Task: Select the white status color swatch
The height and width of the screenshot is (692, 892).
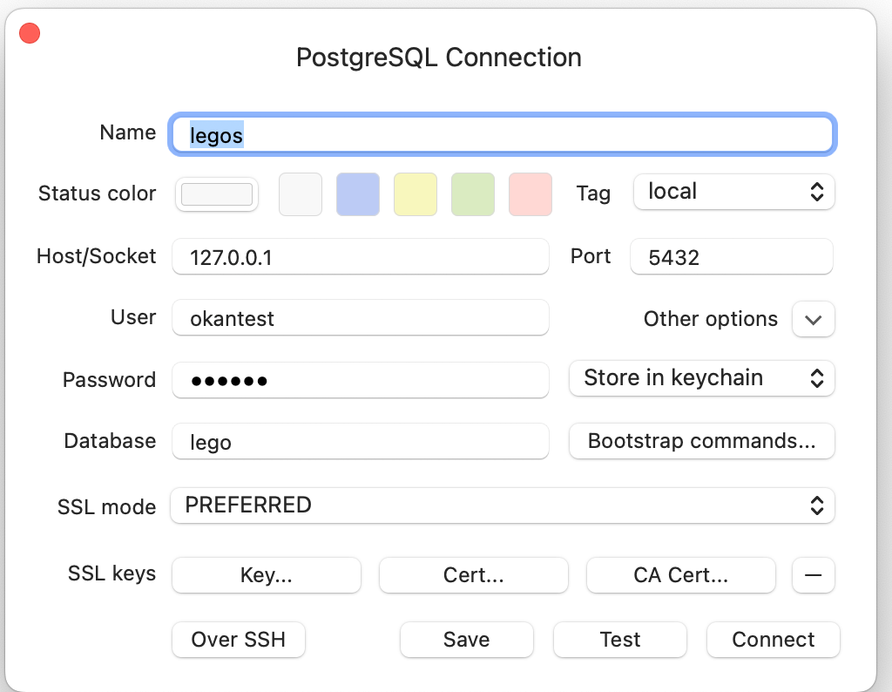Action: (300, 193)
